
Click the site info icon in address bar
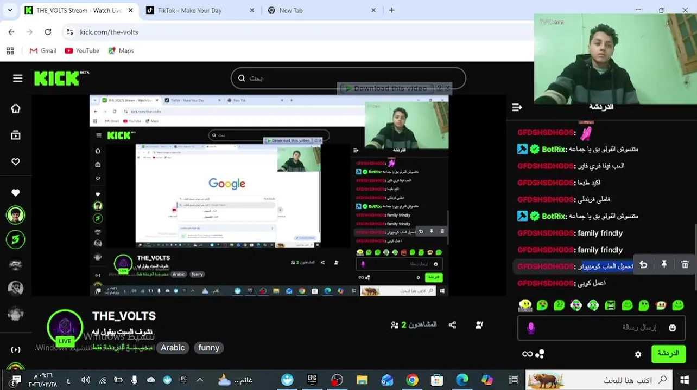[69, 32]
